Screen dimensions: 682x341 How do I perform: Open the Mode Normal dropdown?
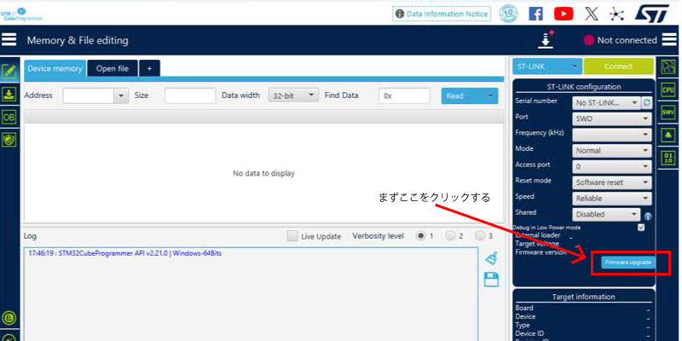[611, 151]
